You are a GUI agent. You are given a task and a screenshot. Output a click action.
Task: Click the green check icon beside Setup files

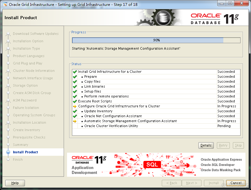(75, 92)
